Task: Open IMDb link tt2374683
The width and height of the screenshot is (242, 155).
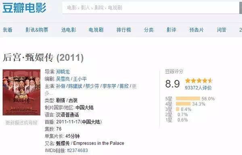Action: [77, 151]
